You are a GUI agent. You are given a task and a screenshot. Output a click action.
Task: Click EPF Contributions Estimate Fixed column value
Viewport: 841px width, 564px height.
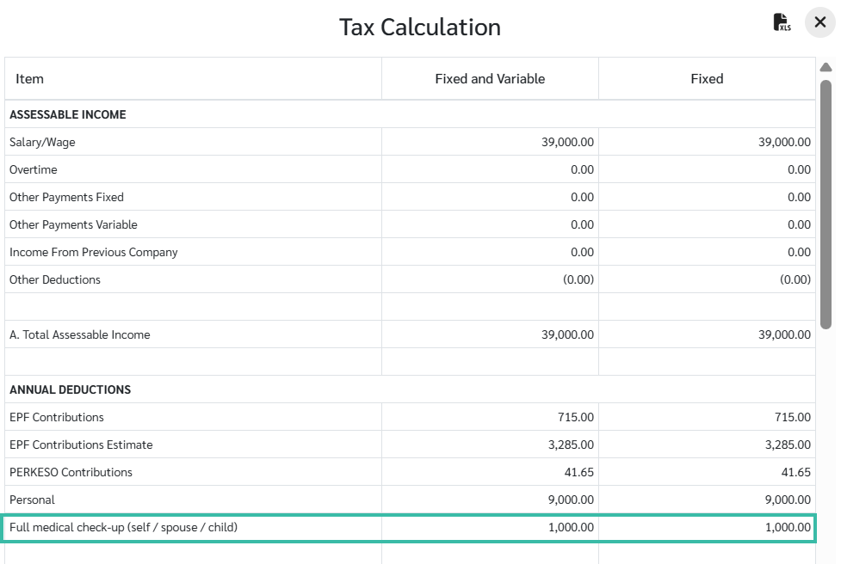pyautogui.click(x=788, y=444)
